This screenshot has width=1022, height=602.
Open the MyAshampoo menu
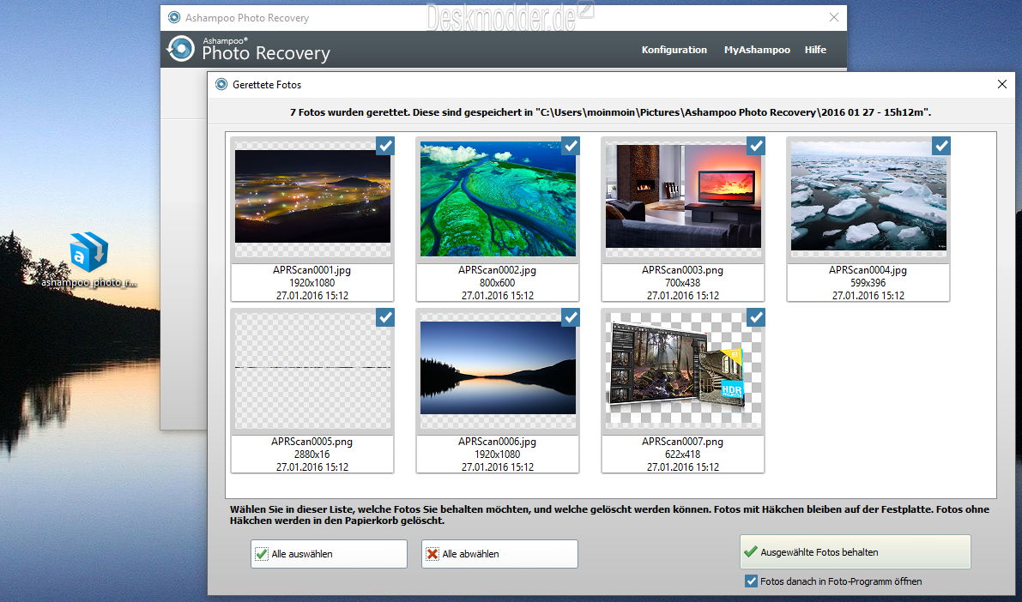pyautogui.click(x=757, y=50)
